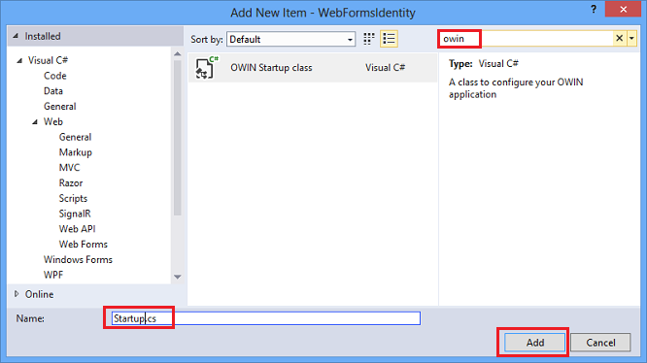Open the help question mark icon
This screenshot has width=647, height=363.
593,9
